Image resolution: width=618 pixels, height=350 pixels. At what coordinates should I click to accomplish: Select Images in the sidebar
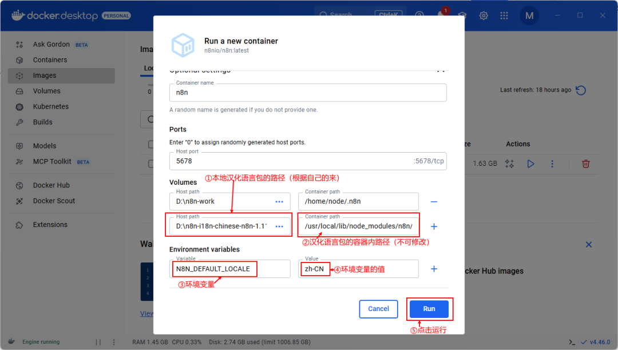[61, 75]
